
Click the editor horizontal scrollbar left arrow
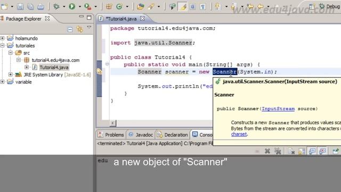(112, 123)
